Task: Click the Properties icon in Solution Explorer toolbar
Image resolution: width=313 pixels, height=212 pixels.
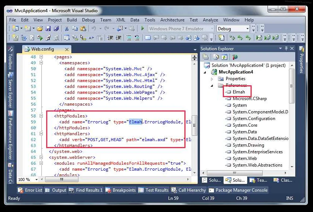Action: (205, 57)
